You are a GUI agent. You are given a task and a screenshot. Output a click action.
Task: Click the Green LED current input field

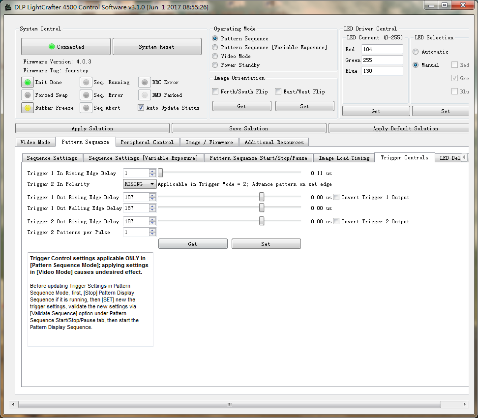click(x=382, y=60)
